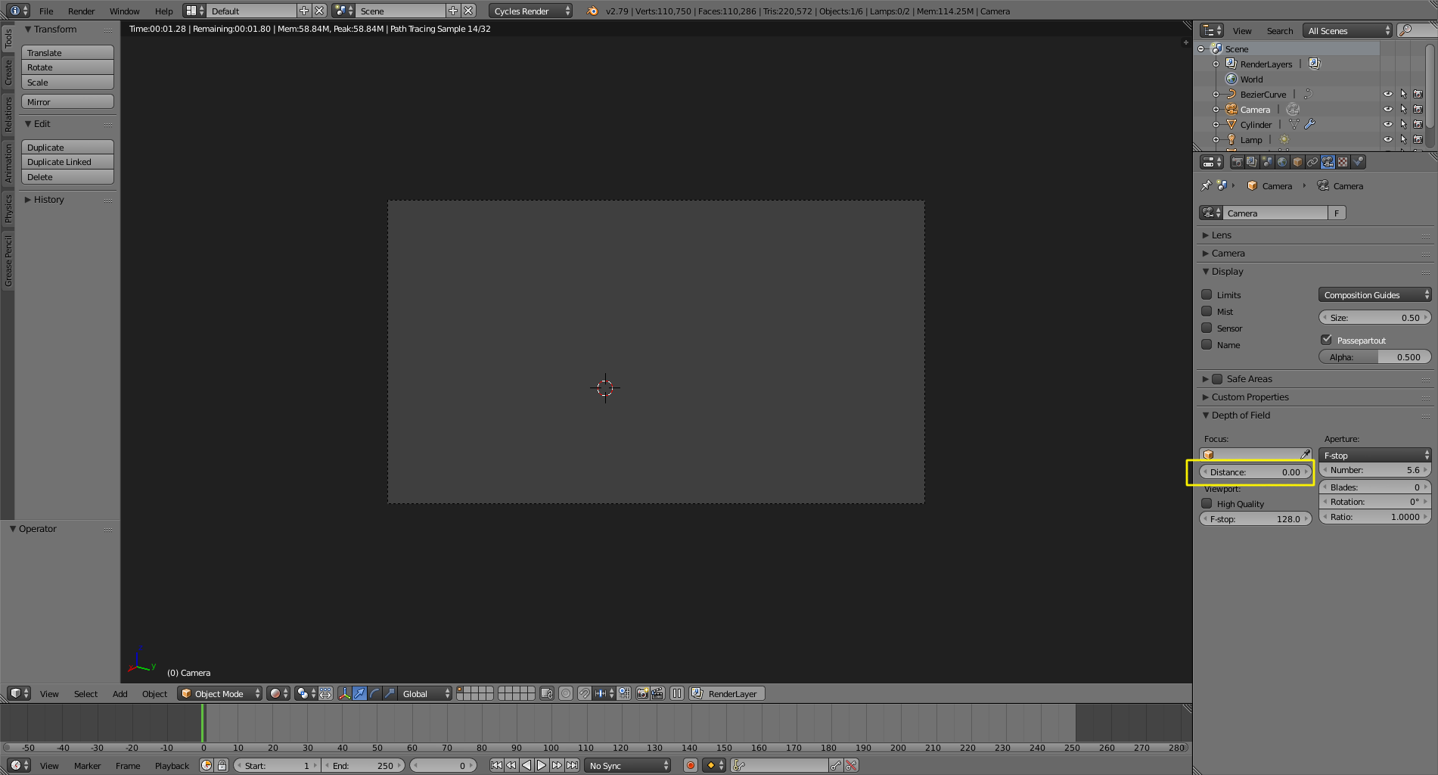Enable the Safe Areas checkbox
Screen dimensions: 1438x775
(1217, 378)
